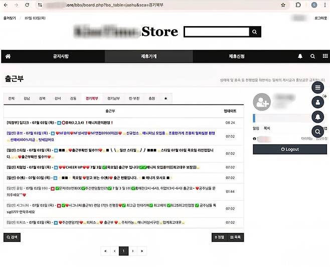
Task: Click the Logout button in the sidebar
Action: 290,149
